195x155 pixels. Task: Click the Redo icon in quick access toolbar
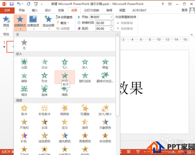tap(28, 4)
